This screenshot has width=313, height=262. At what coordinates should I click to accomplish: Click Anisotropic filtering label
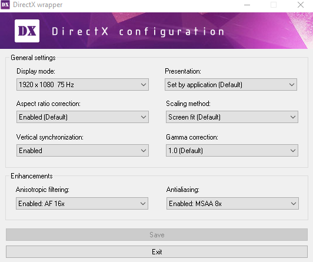pos(42,190)
